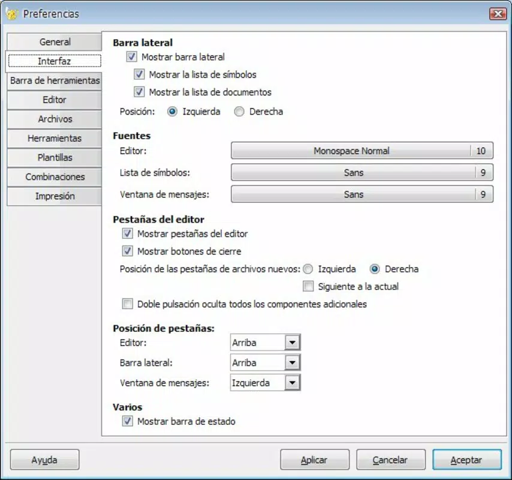Click the Varios section heading
The image size is (512, 480).
tap(128, 407)
